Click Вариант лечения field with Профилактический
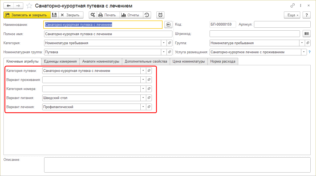The image size is (316, 176). point(91,107)
